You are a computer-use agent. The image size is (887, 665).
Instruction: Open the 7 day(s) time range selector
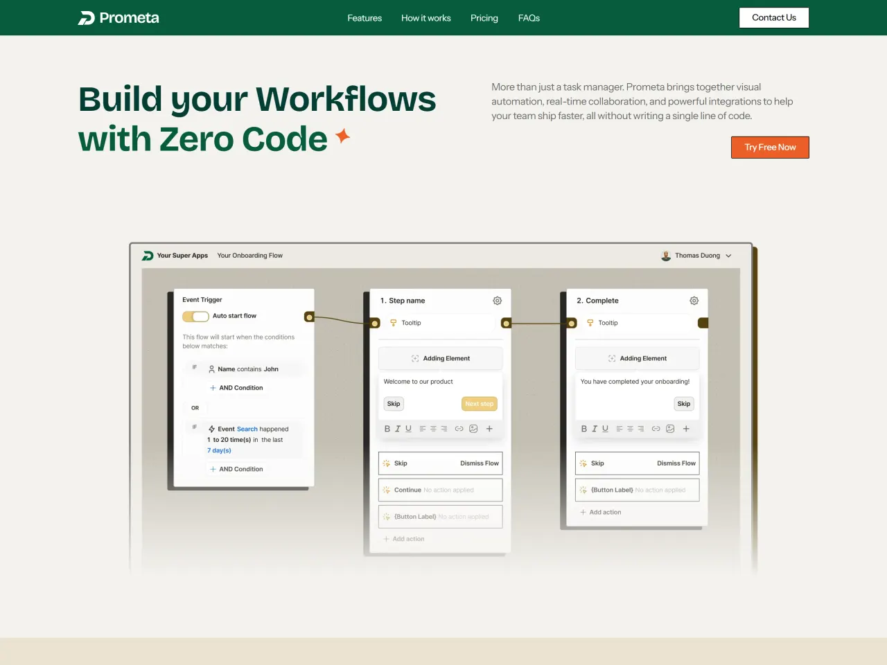219,450
